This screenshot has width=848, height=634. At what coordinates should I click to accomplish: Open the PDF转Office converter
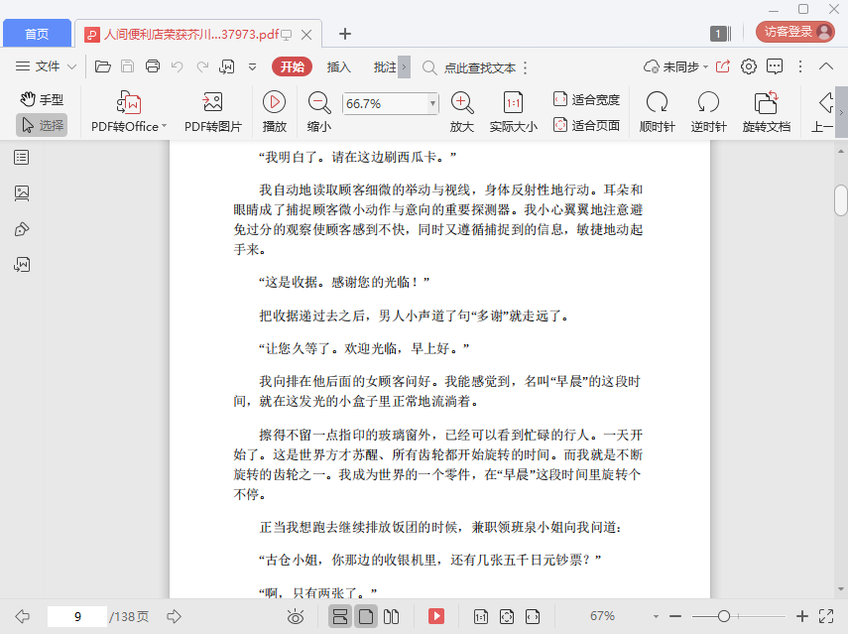click(x=129, y=112)
